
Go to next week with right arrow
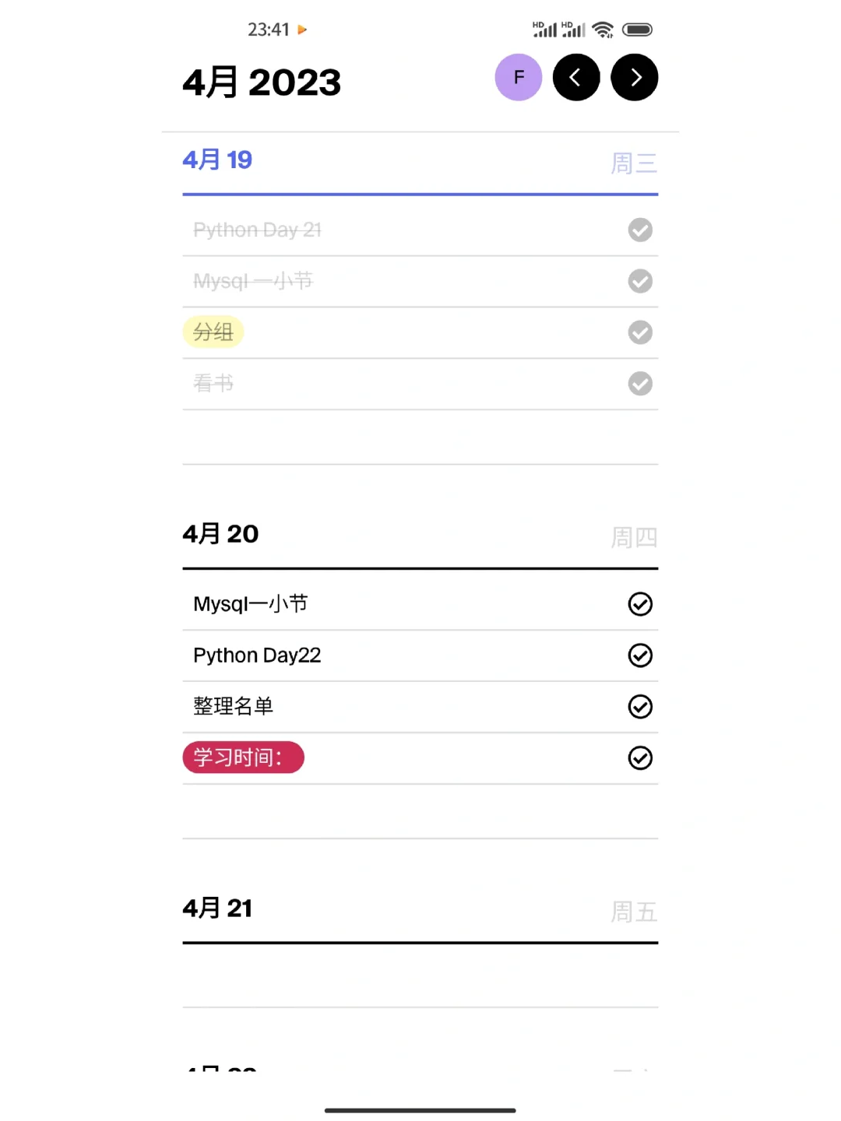[634, 78]
